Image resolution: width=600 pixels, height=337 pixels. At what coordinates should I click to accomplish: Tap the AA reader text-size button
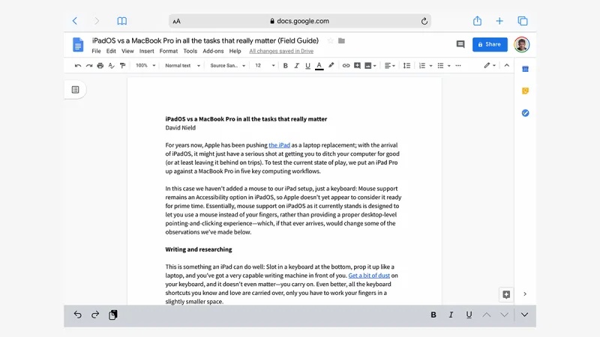pyautogui.click(x=176, y=22)
